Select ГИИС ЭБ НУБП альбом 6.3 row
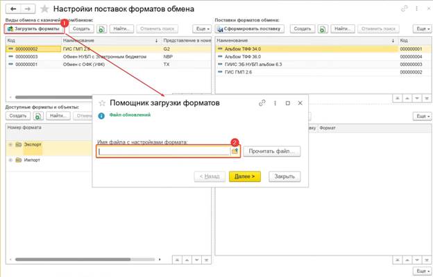 [x=323, y=65]
